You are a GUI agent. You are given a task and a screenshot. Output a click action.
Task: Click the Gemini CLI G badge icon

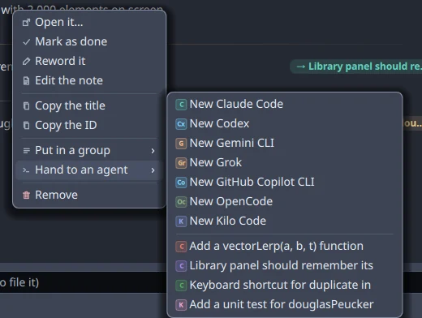181,144
